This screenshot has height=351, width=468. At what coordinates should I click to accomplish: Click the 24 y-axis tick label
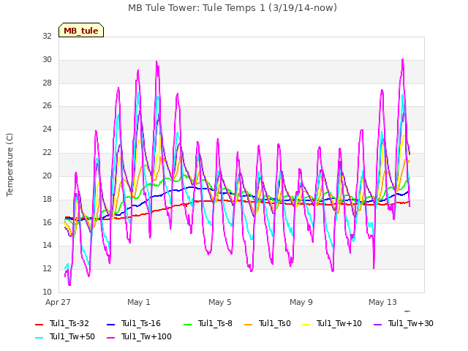47,129
